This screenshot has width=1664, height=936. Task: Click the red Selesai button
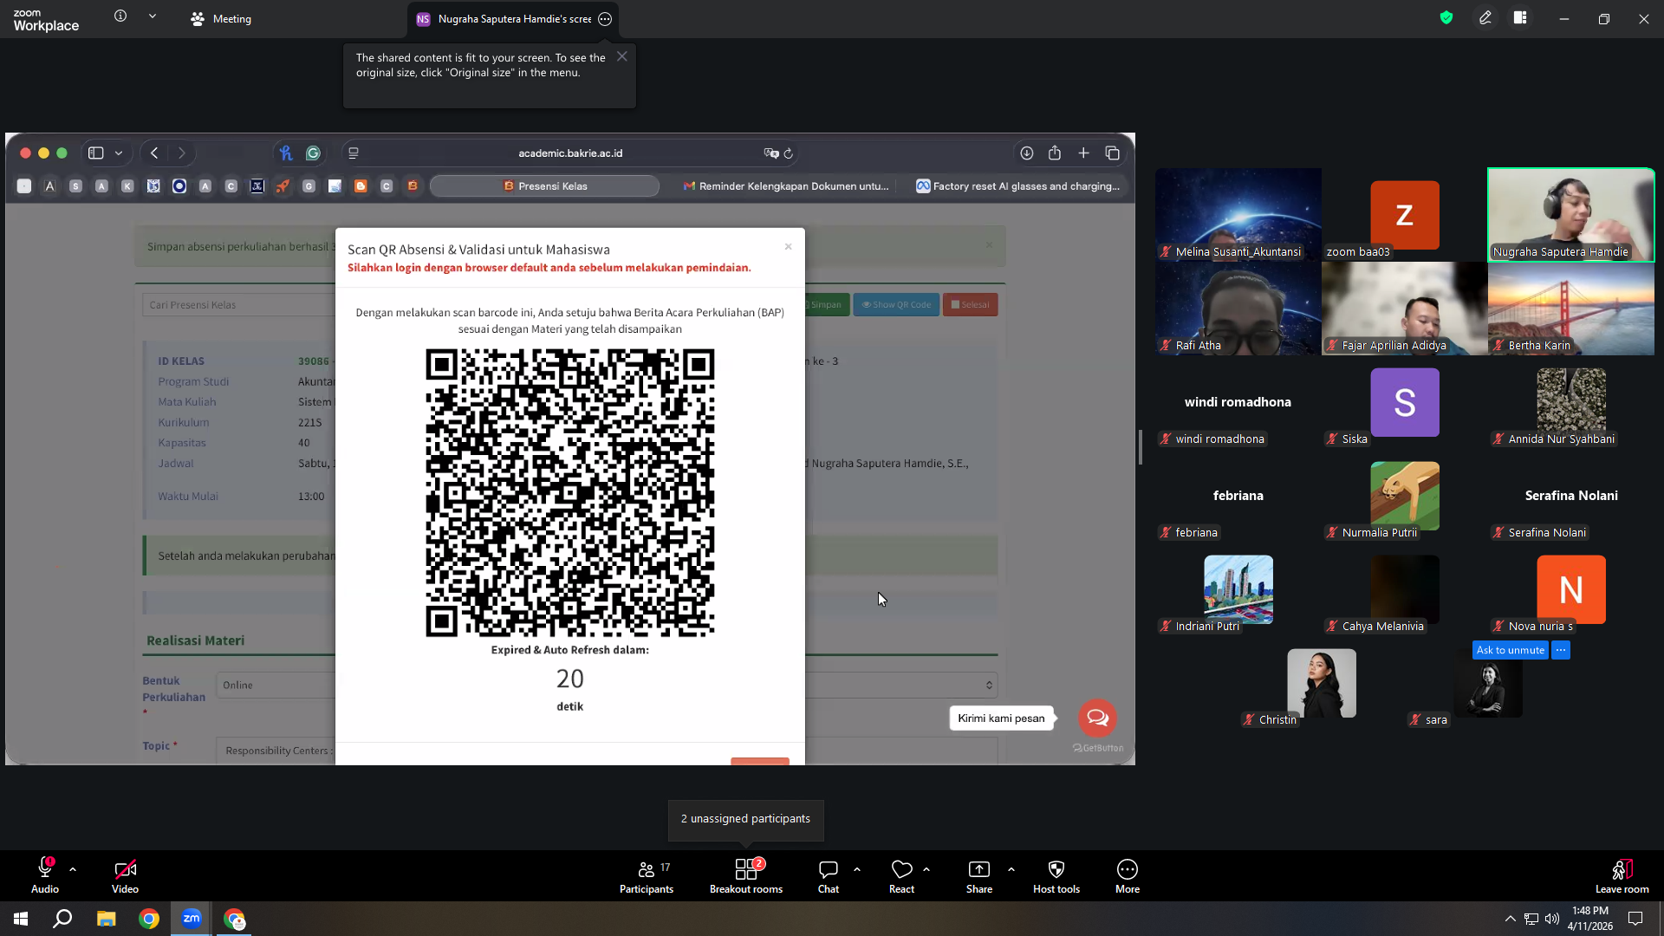coord(970,305)
